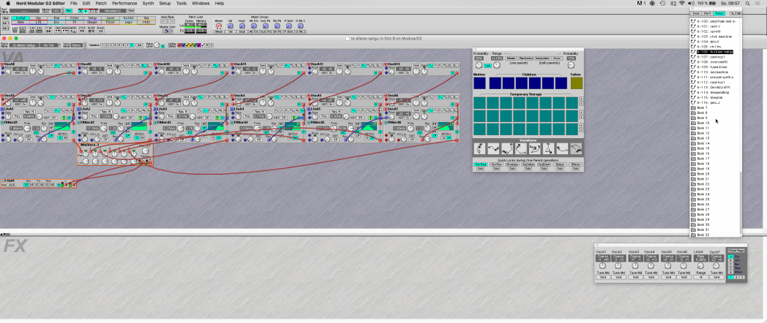Image resolution: width=767 pixels, height=323 pixels.
Task: Open the Performance menu
Action: [x=124, y=4]
